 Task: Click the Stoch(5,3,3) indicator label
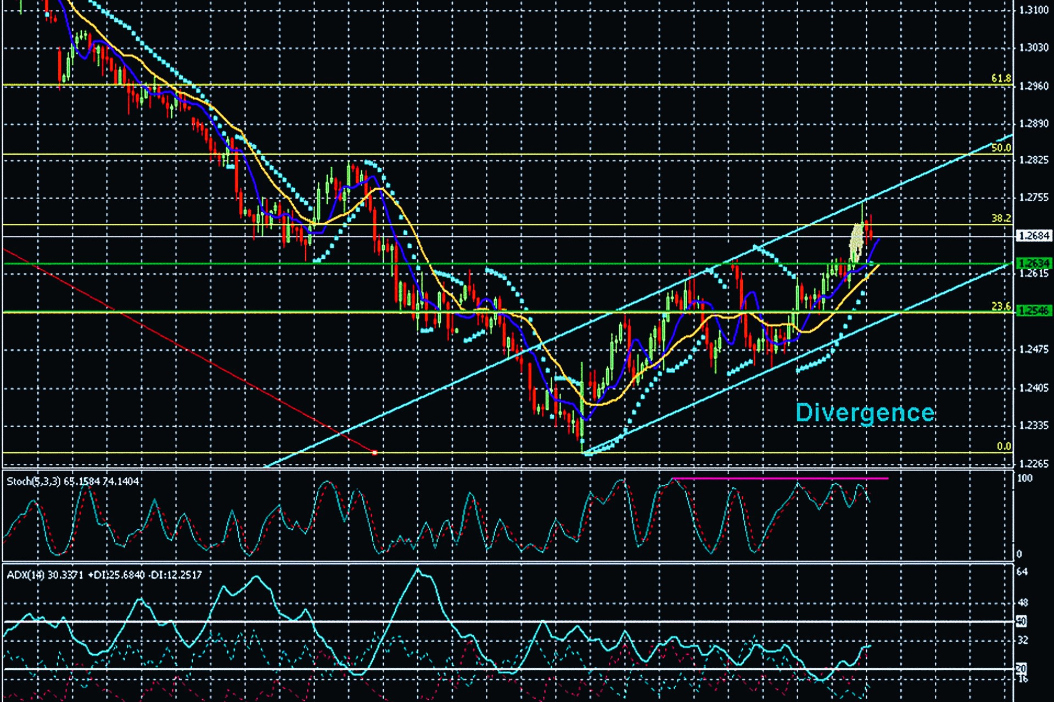click(x=72, y=482)
